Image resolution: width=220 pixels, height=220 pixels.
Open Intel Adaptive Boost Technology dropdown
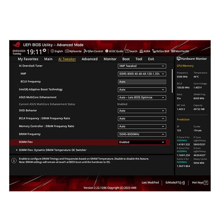click(142, 90)
